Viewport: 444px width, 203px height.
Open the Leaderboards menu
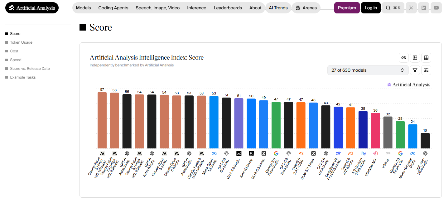point(228,8)
